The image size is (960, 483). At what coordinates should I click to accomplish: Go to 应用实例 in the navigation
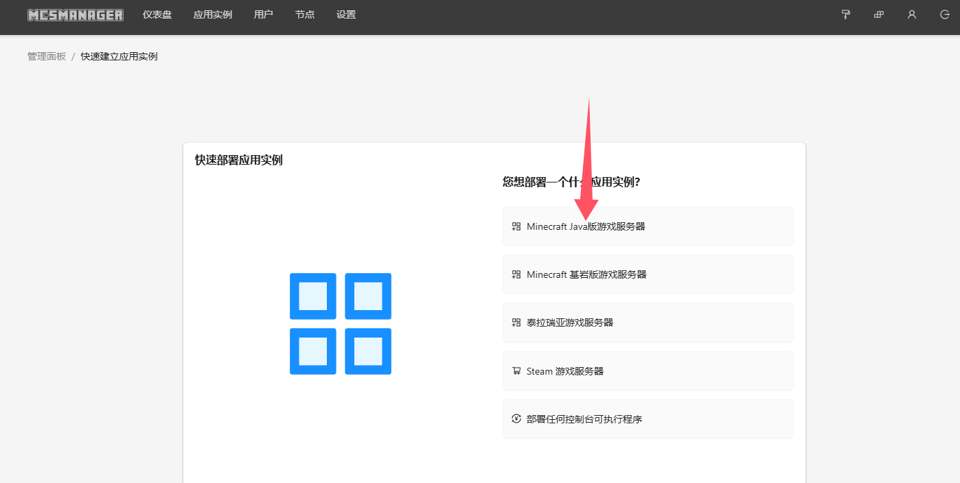coord(213,14)
